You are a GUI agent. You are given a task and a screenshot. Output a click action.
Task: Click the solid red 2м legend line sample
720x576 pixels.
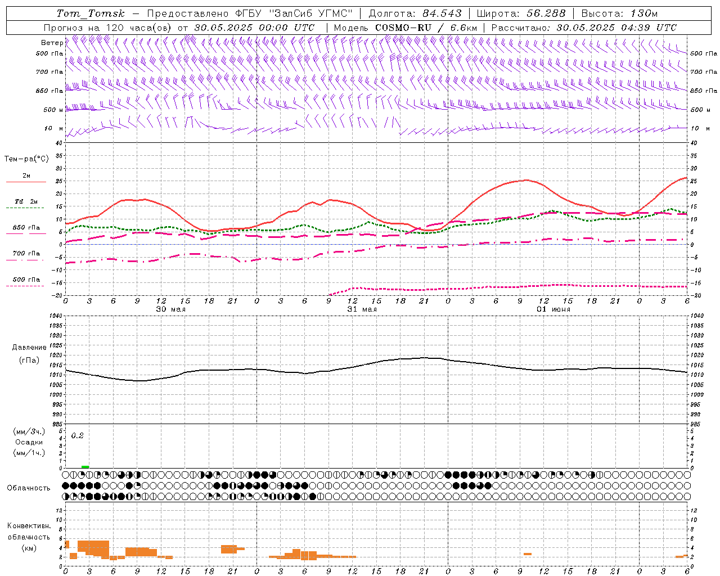(x=26, y=182)
